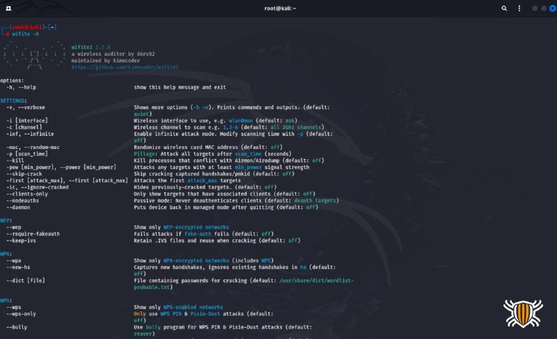The image size is (557, 339).
Task: Click the '--nodeauths' option
Action: point(23,201)
